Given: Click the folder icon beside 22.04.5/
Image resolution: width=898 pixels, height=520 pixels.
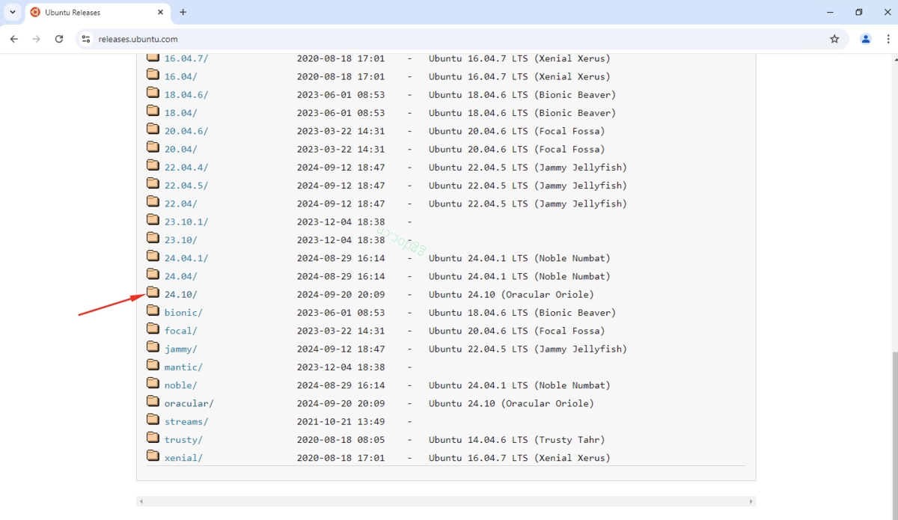Looking at the screenshot, I should tap(153, 184).
